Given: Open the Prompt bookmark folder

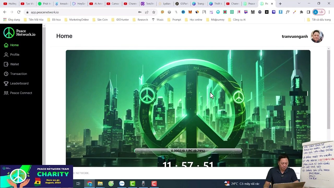Looking at the screenshot, I should point(174,20).
